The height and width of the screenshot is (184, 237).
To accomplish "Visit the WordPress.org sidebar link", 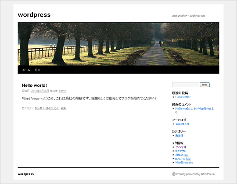I will [184, 163].
